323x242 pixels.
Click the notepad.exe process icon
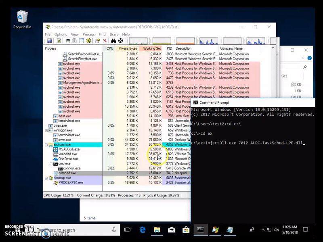pyautogui.click(x=56, y=173)
